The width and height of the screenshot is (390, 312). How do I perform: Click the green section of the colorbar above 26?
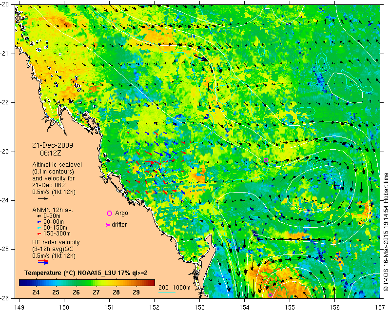tap(76, 283)
